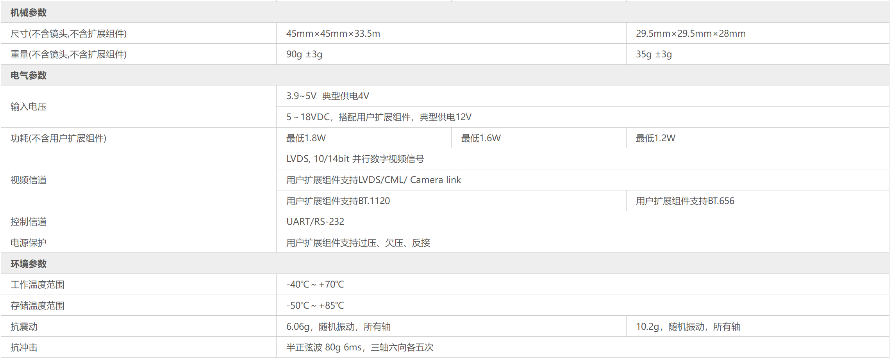
Task: Click the BT.1120 support cell
Action: [x=338, y=201]
